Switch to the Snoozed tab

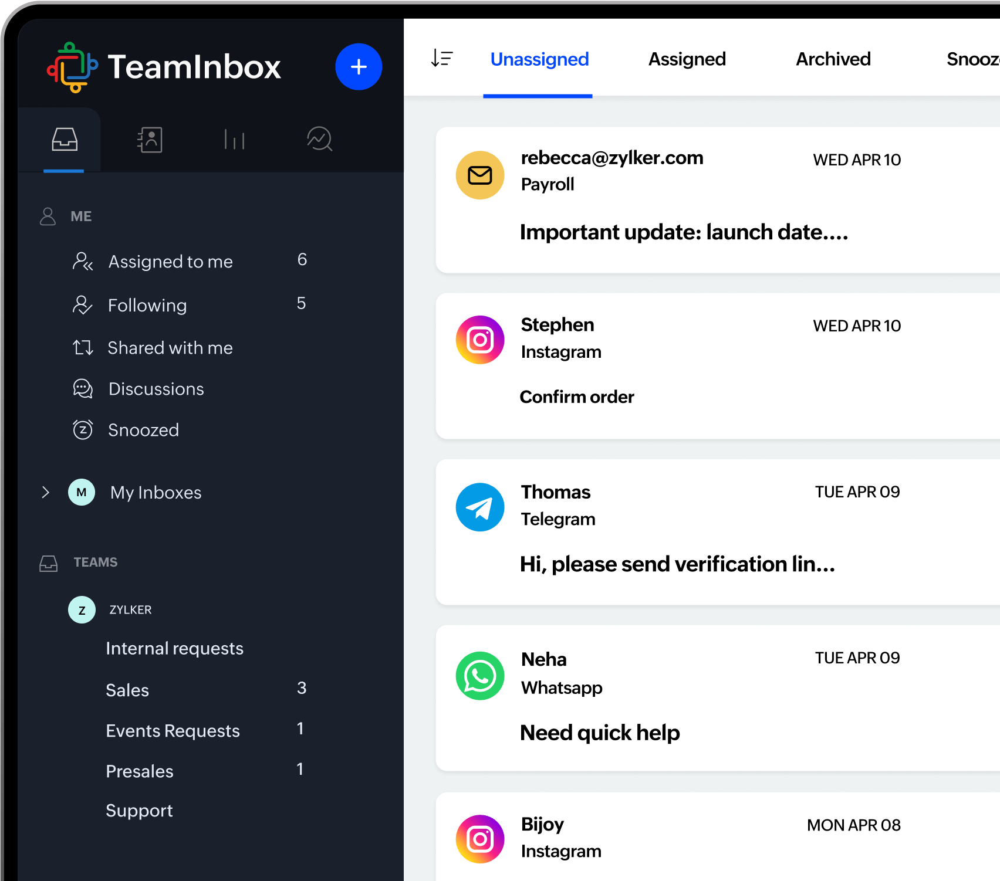pos(973,59)
